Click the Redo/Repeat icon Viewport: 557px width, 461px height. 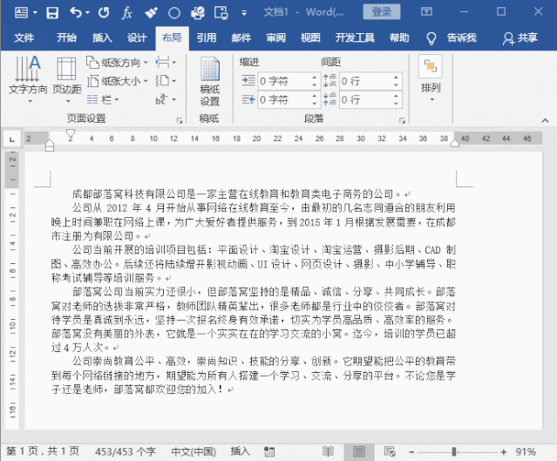pos(104,13)
